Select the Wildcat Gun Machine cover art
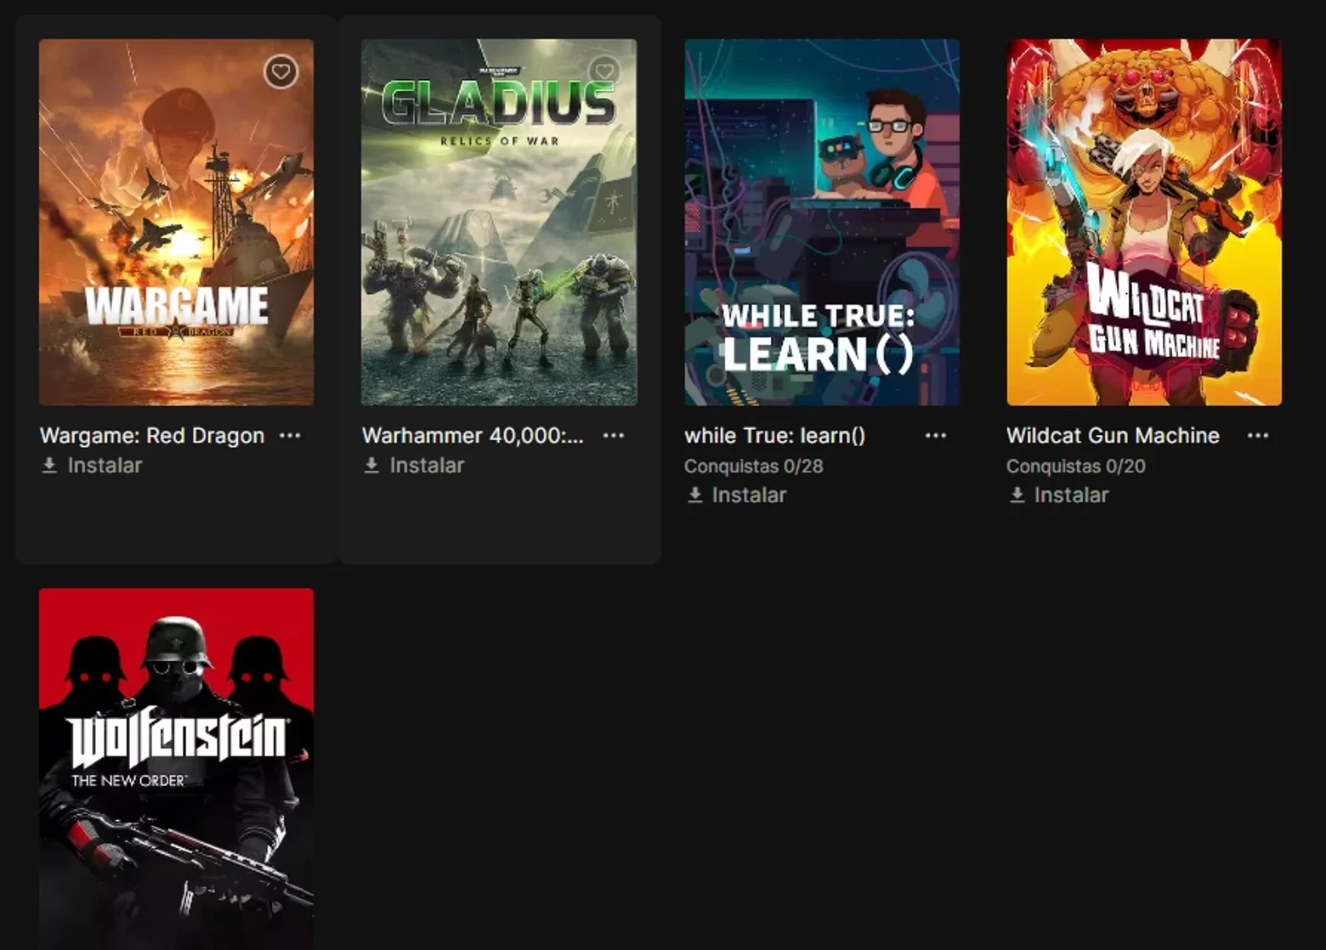 click(1144, 222)
